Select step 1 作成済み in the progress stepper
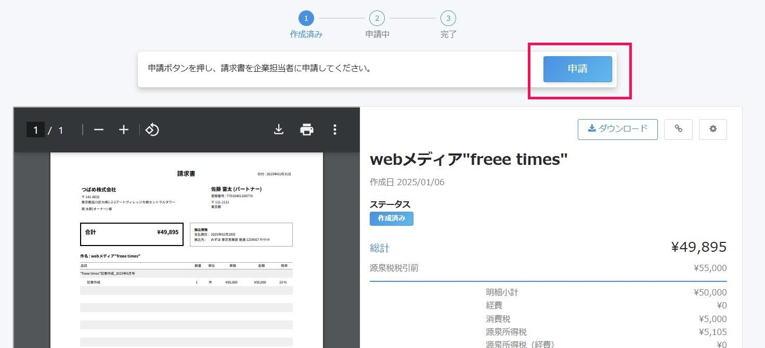765x348 pixels. tap(306, 25)
